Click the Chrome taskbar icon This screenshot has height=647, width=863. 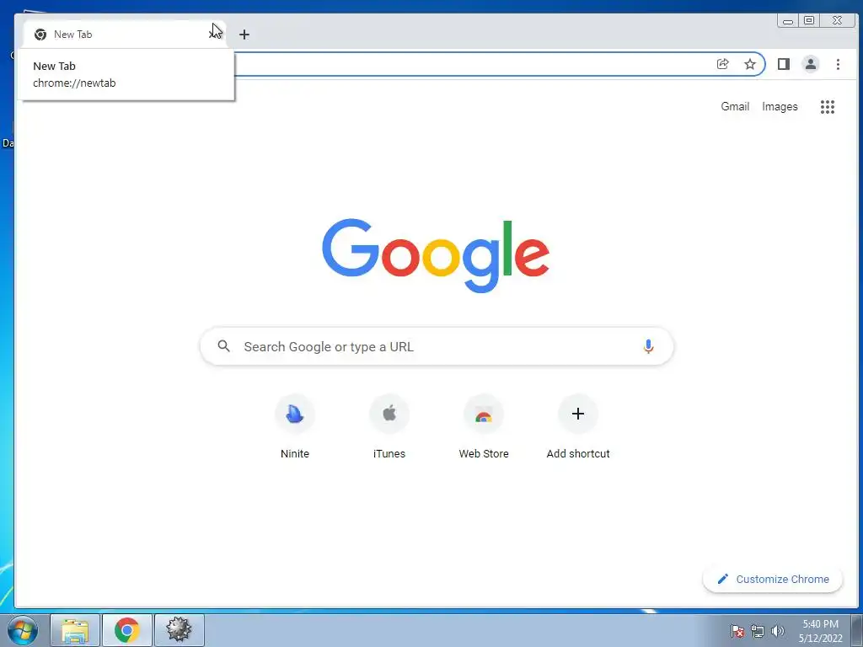coord(127,630)
